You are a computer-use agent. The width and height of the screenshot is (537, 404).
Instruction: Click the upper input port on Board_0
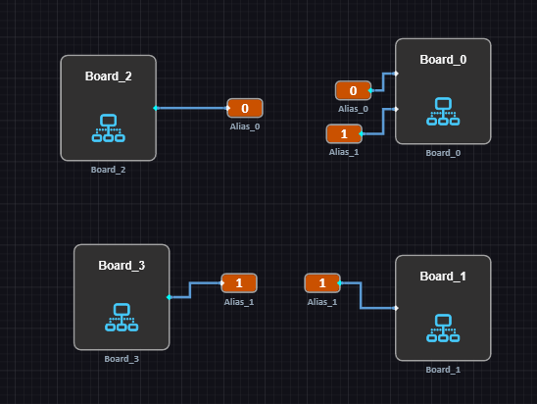tap(396, 74)
